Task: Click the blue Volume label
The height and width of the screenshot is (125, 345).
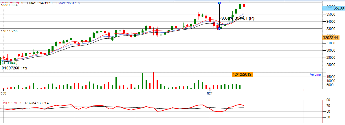Action: pyautogui.click(x=315, y=75)
